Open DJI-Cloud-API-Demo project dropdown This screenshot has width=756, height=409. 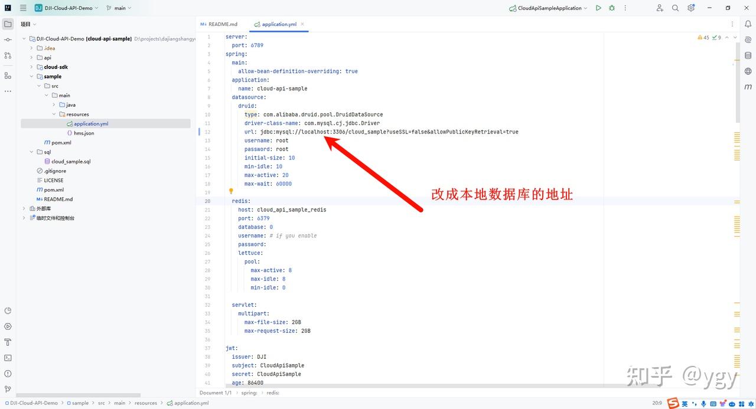point(66,8)
